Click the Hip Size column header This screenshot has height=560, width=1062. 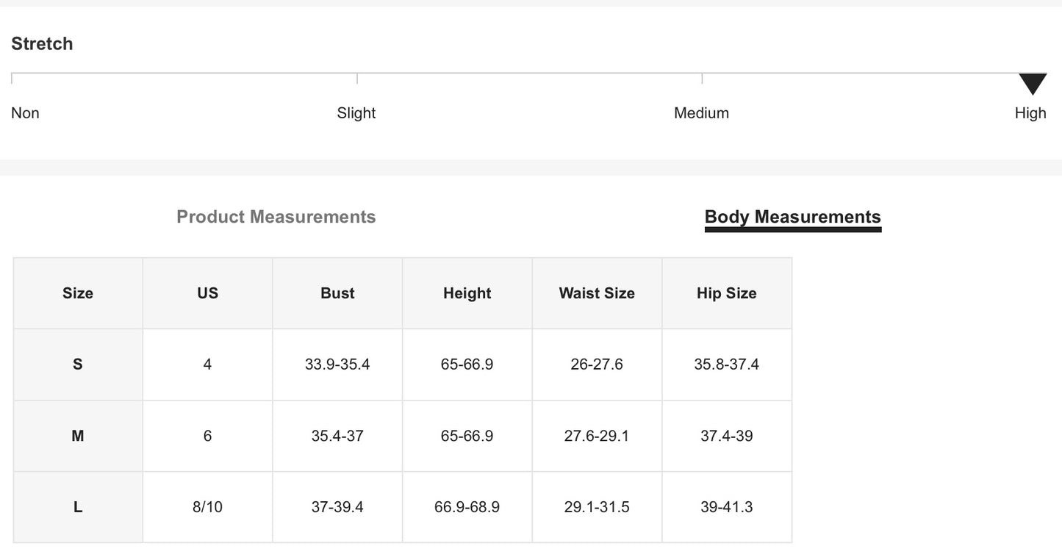pos(726,293)
